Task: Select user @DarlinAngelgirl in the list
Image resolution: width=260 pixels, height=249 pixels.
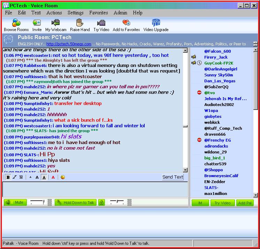Action: 221,69
